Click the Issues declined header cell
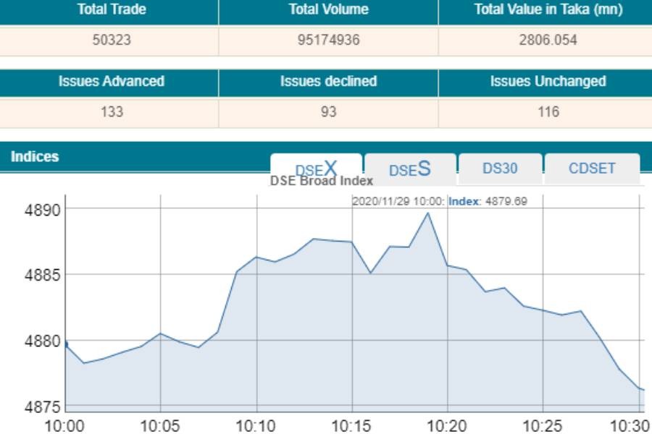This screenshot has width=652, height=434. (x=328, y=82)
